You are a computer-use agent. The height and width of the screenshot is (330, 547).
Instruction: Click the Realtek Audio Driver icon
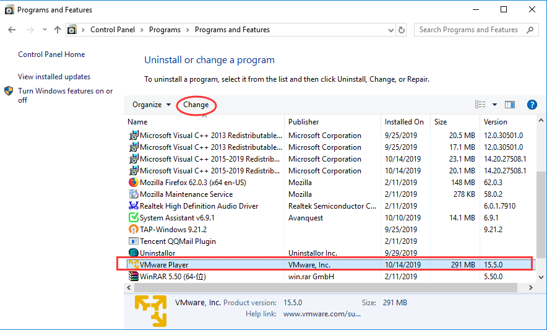pyautogui.click(x=133, y=206)
